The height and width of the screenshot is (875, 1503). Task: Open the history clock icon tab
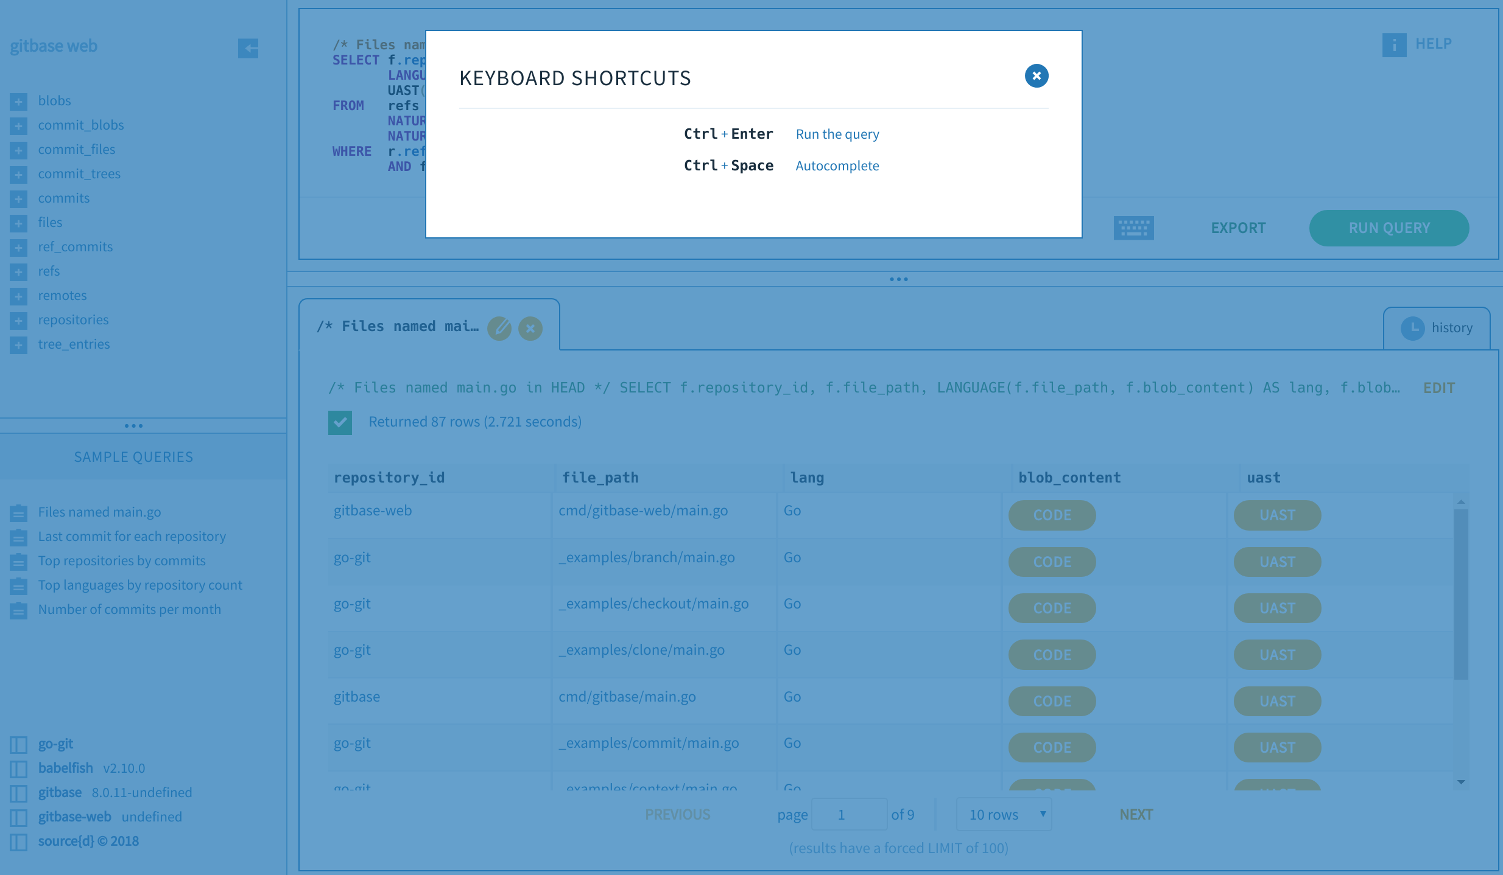tap(1413, 329)
